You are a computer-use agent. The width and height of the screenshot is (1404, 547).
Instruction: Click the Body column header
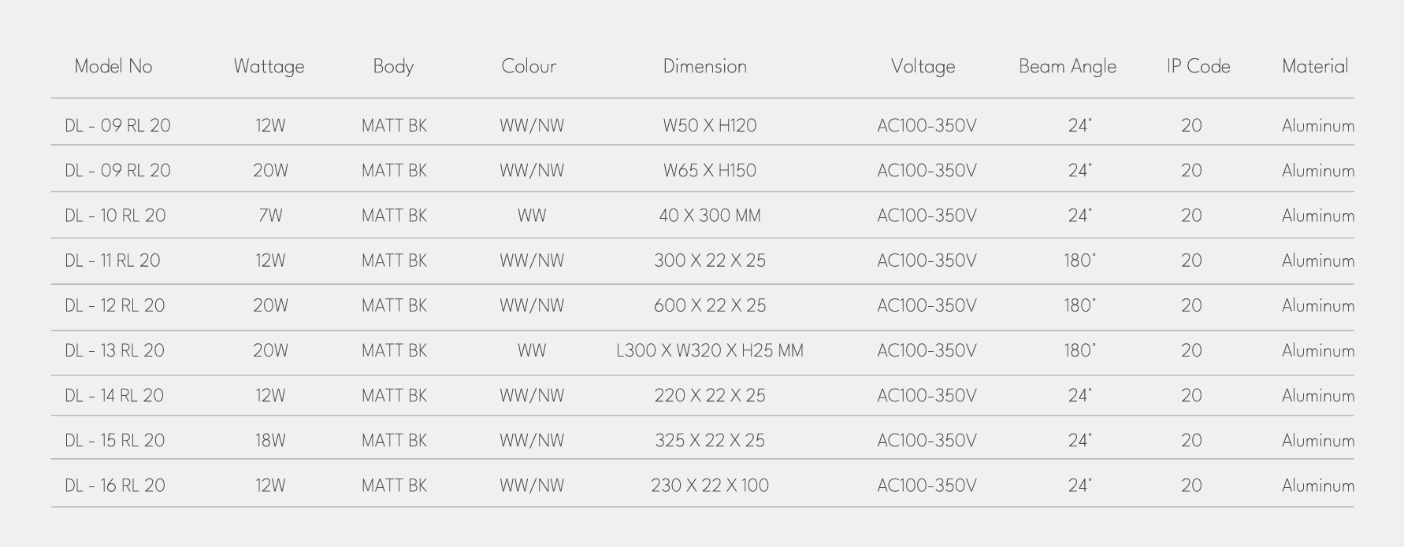click(x=393, y=66)
